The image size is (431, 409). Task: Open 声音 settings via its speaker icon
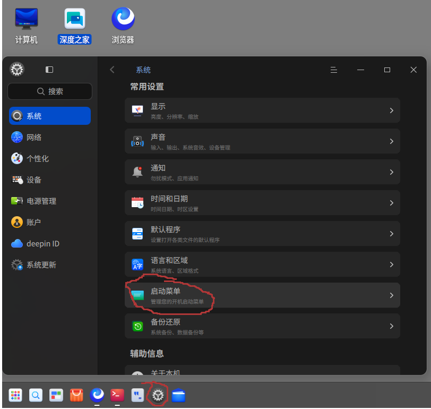tap(137, 141)
